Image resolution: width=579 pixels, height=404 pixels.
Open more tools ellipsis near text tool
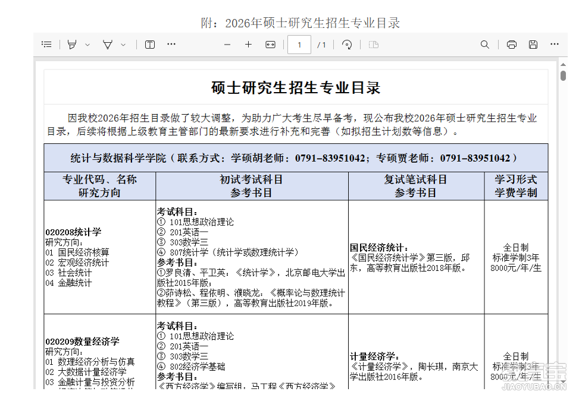coord(171,44)
